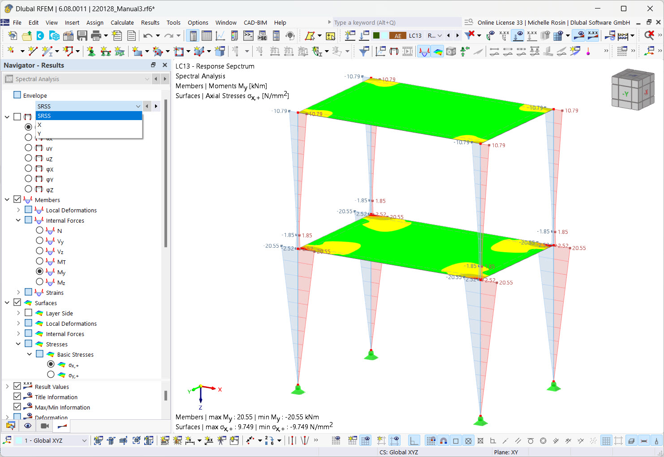664x457 pixels.
Task: Open the Save toolbar icon
Action: pos(82,35)
